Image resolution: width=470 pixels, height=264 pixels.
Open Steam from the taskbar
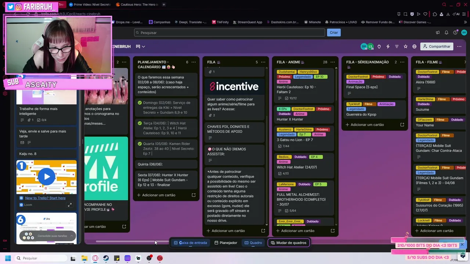pos(106,258)
